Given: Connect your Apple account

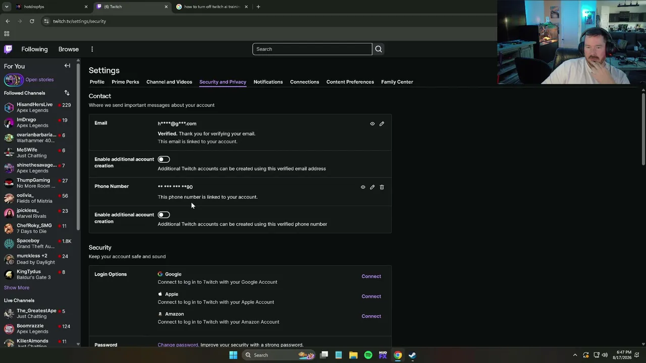Looking at the screenshot, I should (371, 296).
